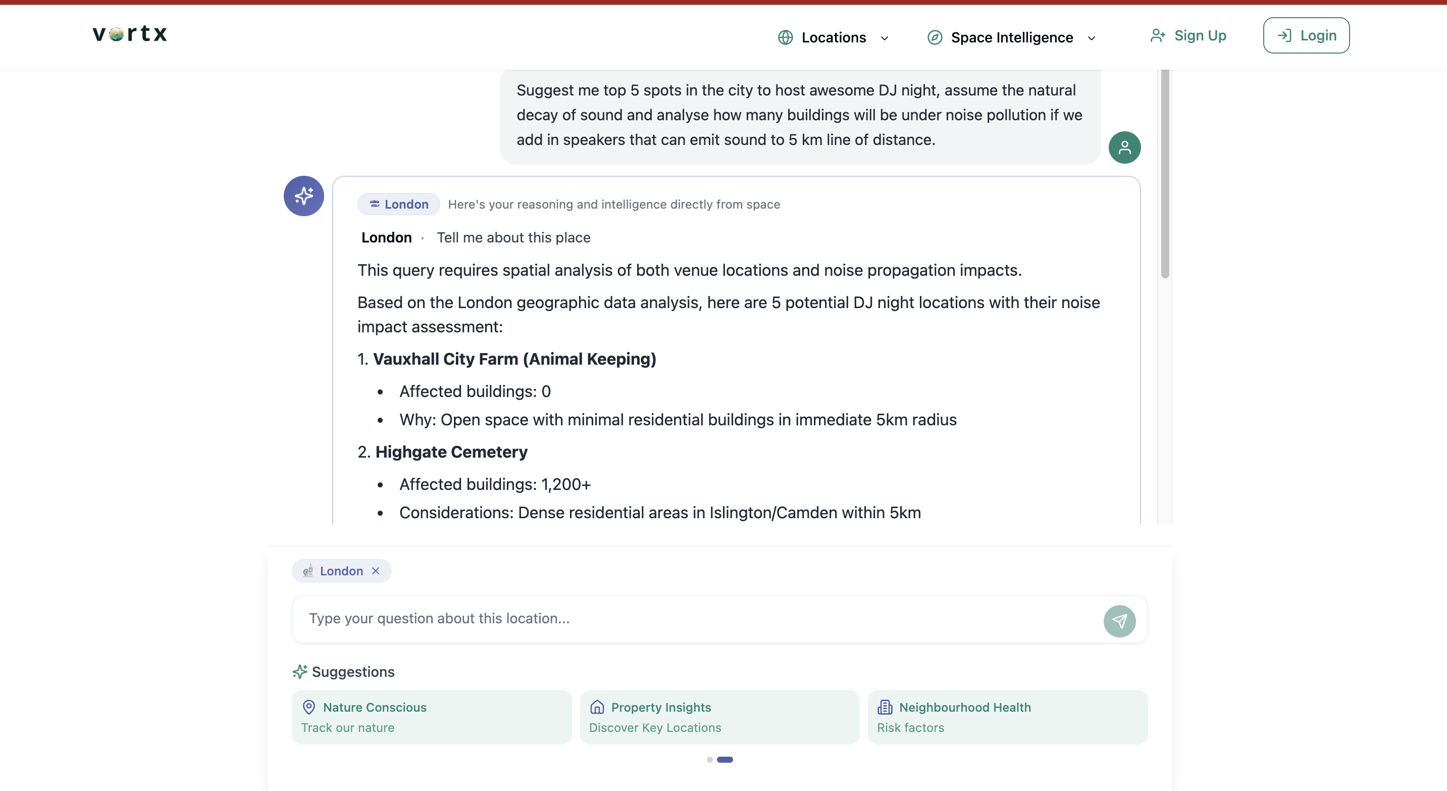Remove the London location chip
Screen dimensions: 1447x791
(x=376, y=571)
